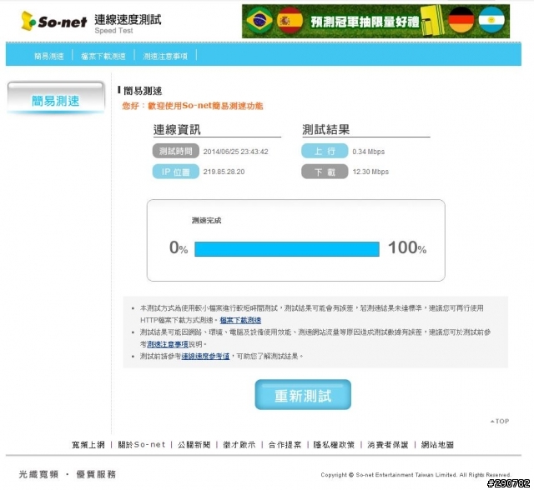
Task: Open the 網站地圖 footer link
Action: click(437, 444)
